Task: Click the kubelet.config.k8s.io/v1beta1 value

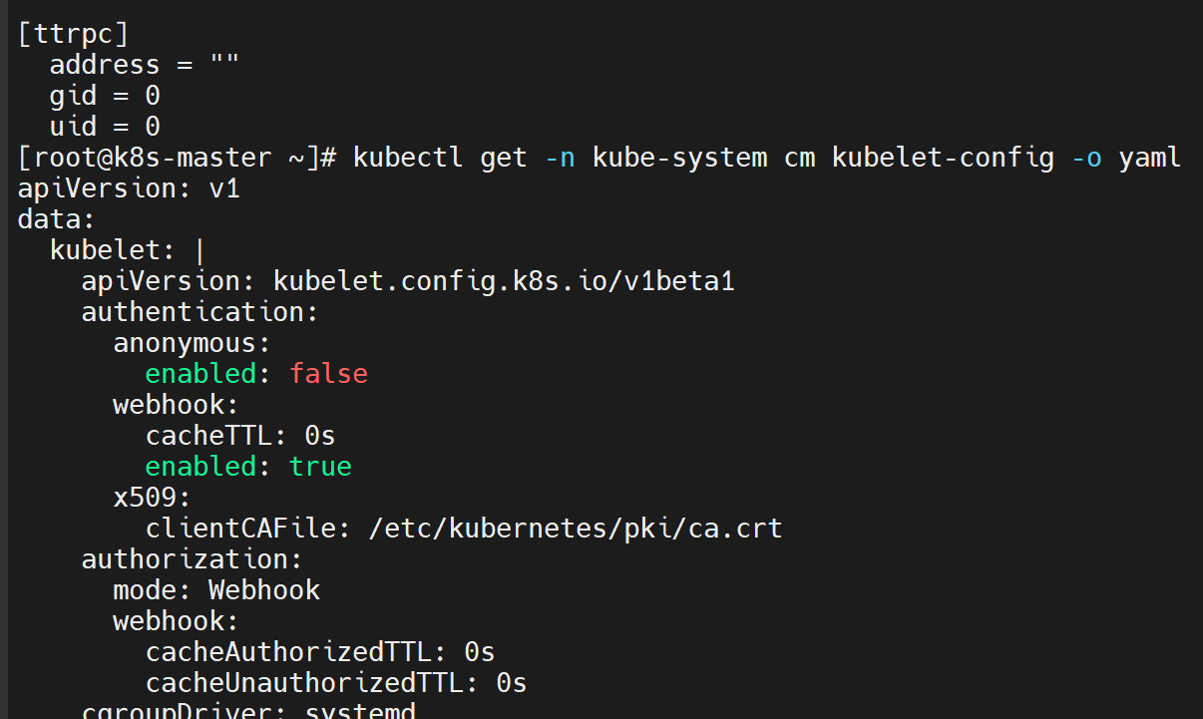Action: tap(504, 281)
